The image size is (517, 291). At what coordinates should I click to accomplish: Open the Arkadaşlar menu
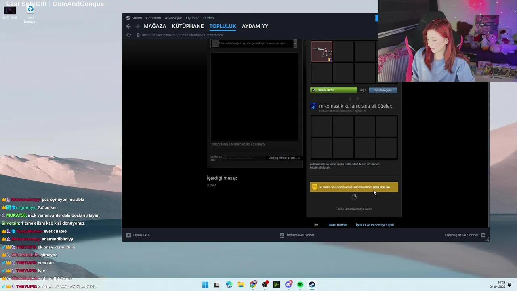click(x=173, y=18)
